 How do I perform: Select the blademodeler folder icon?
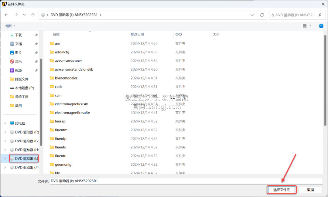[52, 78]
